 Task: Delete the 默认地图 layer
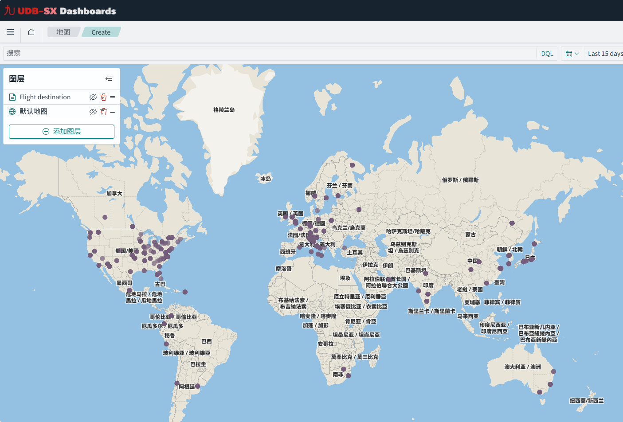point(104,112)
